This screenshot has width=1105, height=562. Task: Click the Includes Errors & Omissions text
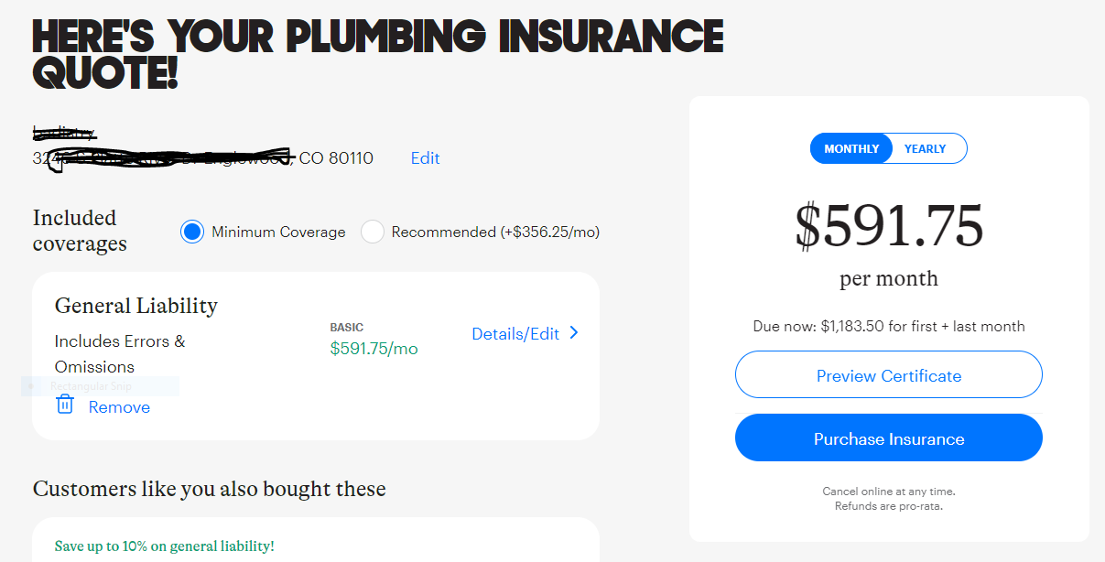[120, 353]
